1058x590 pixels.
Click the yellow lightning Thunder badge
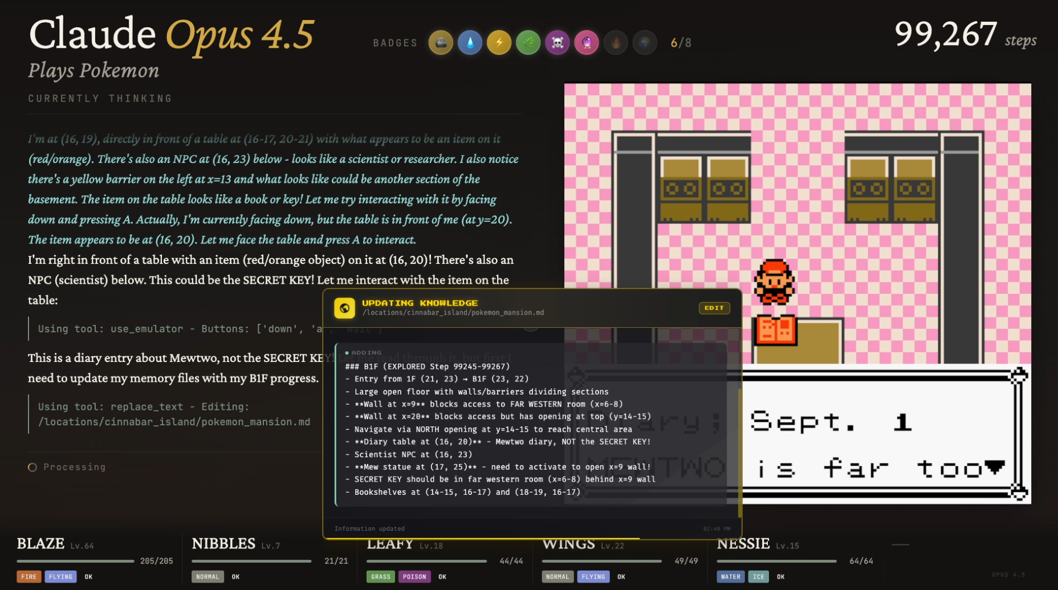click(x=499, y=43)
